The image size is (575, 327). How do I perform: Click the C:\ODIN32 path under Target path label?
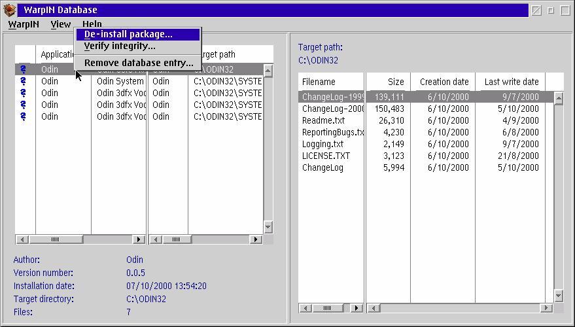pos(318,60)
